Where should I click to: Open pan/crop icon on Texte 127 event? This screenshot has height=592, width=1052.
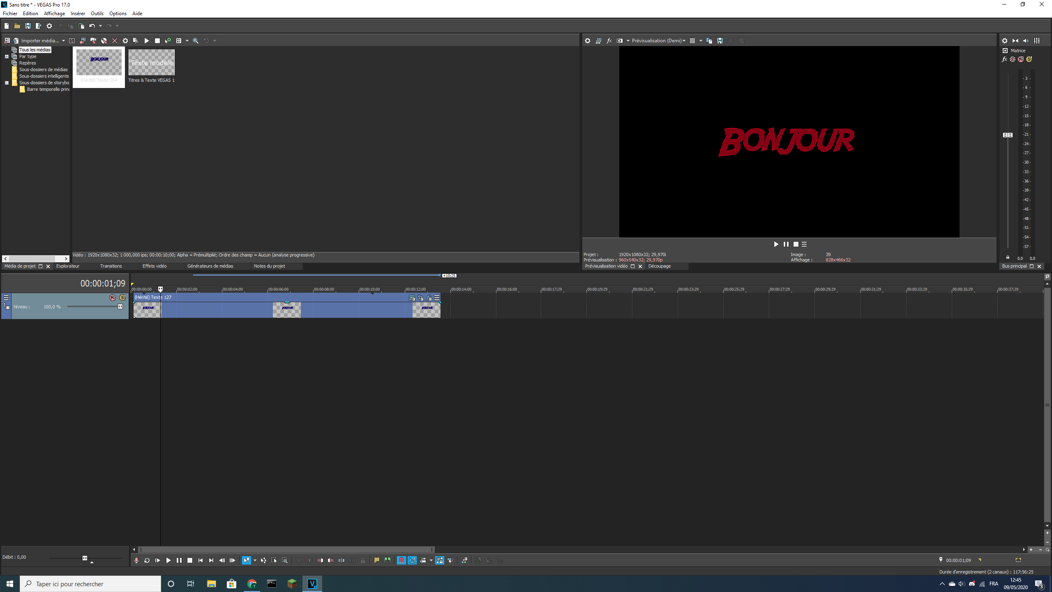tap(420, 298)
